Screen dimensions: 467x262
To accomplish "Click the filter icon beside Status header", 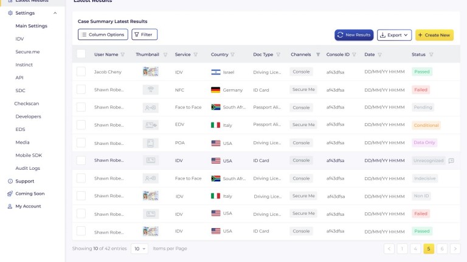I will [x=431, y=55].
